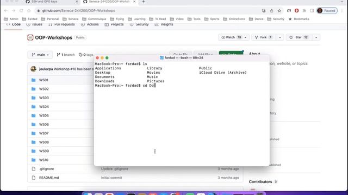
Task: Open the Projects repository tab
Action: (x=114, y=24)
